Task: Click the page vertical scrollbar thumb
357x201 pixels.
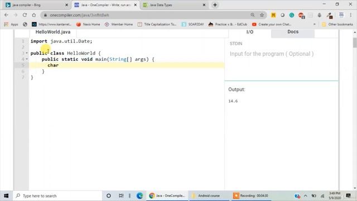Action: [x=355, y=42]
